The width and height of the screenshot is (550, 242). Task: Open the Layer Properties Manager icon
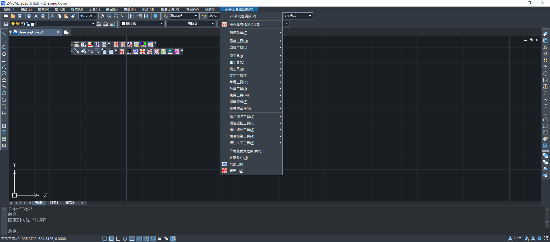(6, 24)
